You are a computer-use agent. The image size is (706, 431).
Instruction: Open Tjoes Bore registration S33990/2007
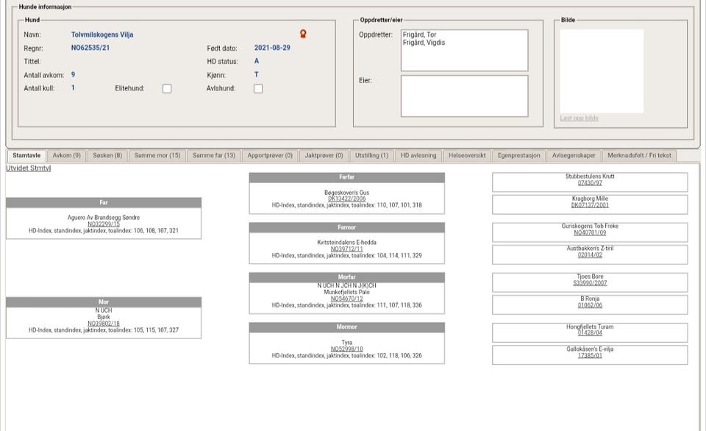pyautogui.click(x=590, y=283)
